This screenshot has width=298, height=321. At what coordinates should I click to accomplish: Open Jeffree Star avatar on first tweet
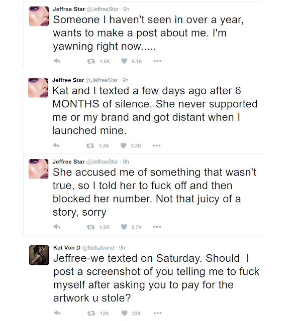[x=39, y=16]
